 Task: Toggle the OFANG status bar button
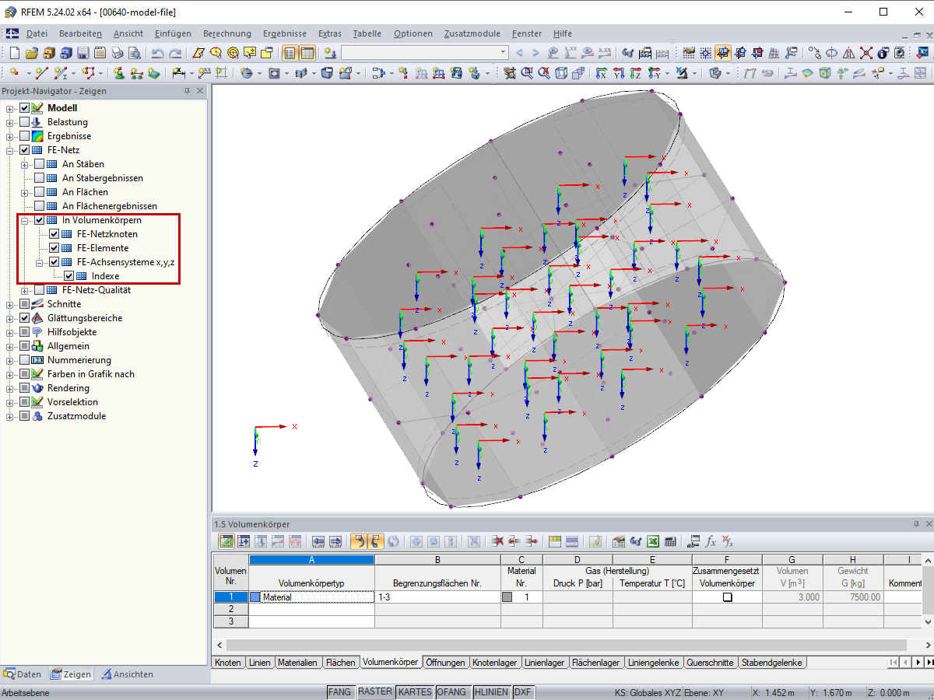click(451, 692)
